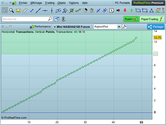Select the triangle drawing tool
This screenshot has height=125, width=166.
151,11
